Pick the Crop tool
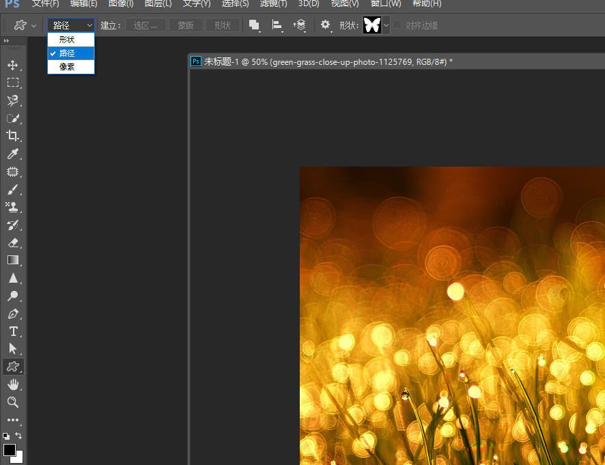This screenshot has width=605, height=465. pyautogui.click(x=12, y=136)
